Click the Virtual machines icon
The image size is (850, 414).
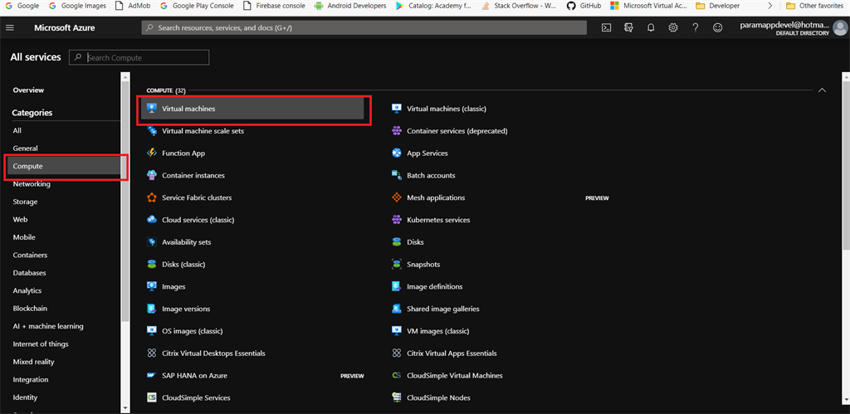click(x=152, y=109)
